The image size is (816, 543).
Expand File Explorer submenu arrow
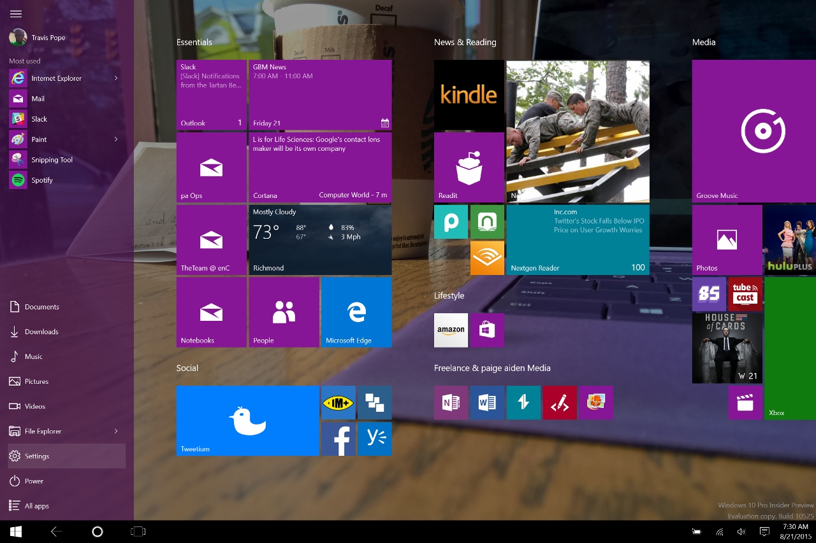pos(116,431)
